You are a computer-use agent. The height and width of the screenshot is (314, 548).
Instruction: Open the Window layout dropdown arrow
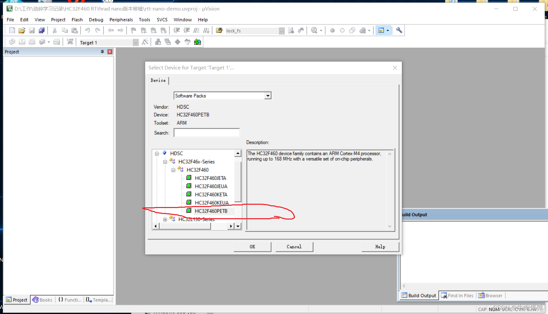click(x=388, y=31)
